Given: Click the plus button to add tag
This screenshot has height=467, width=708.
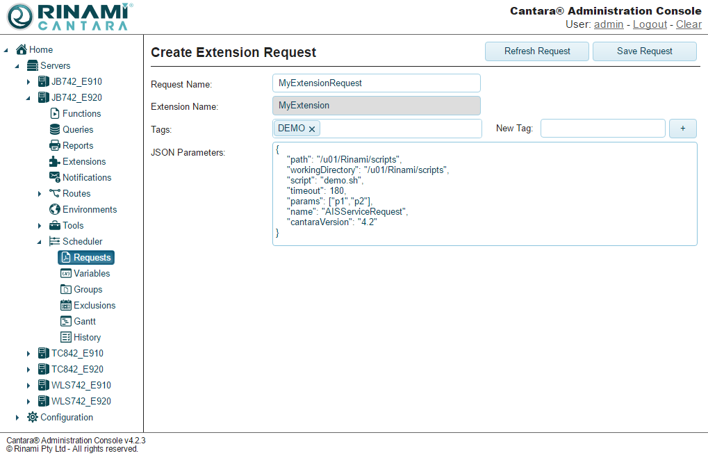Looking at the screenshot, I should (x=682, y=129).
